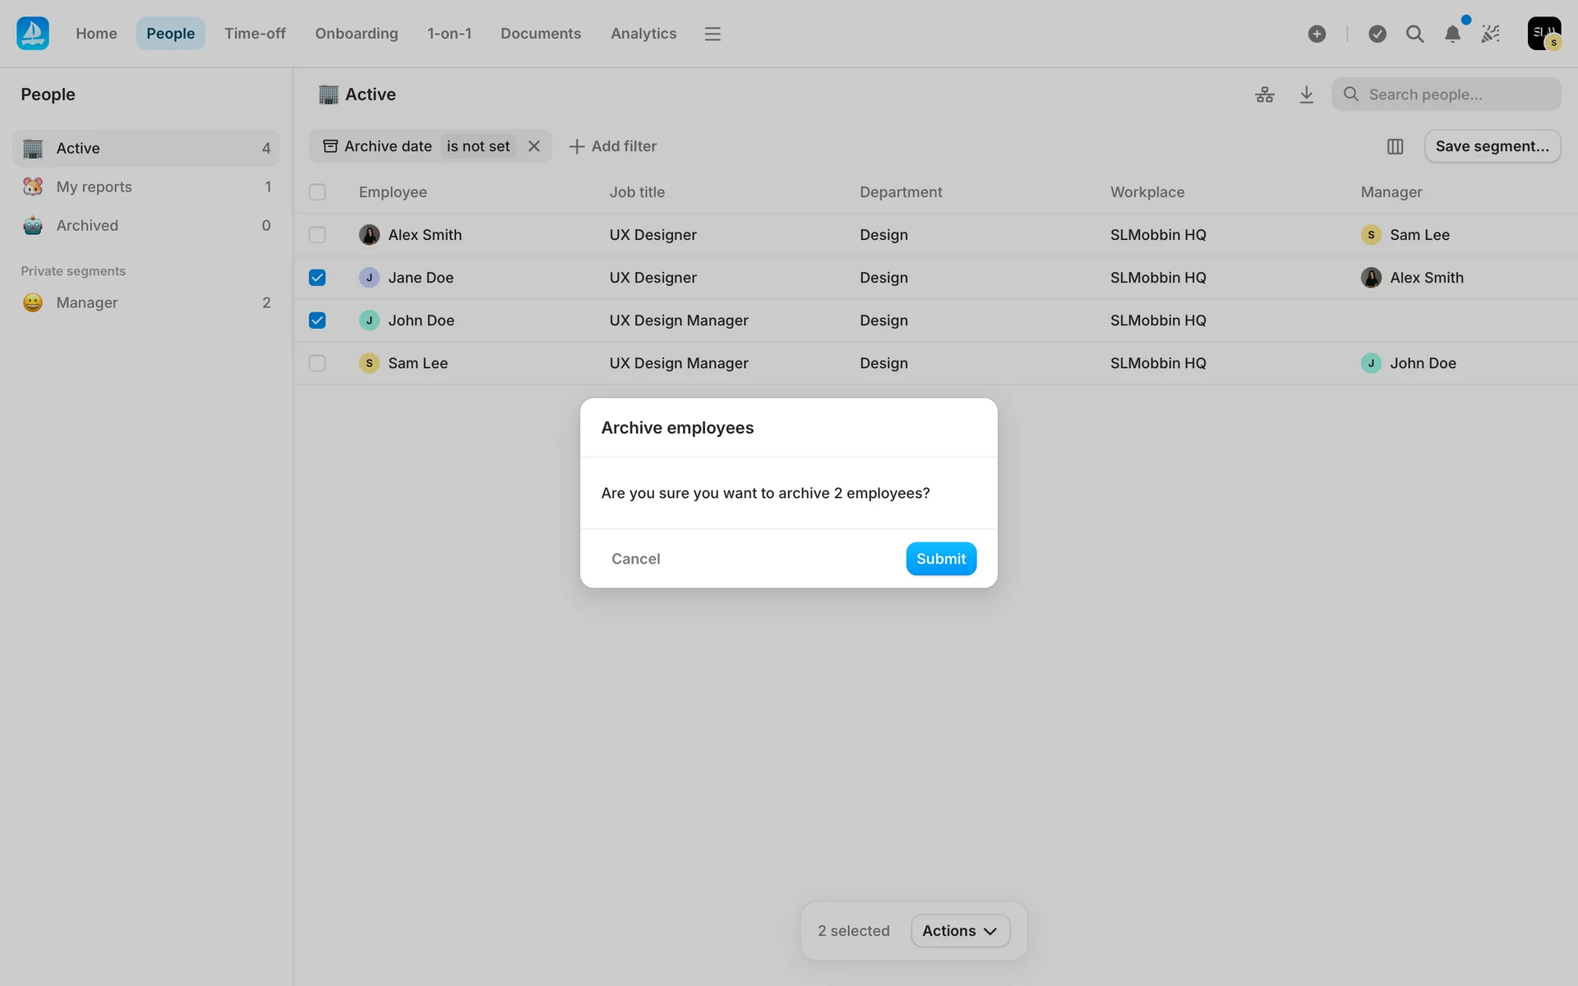
Task: Click the celebration confetti icon
Action: pyautogui.click(x=1491, y=34)
